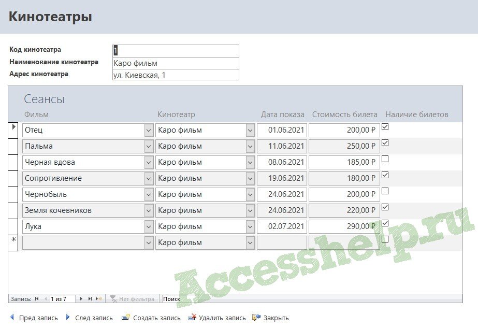Click the date 19.06.2021

(282, 178)
